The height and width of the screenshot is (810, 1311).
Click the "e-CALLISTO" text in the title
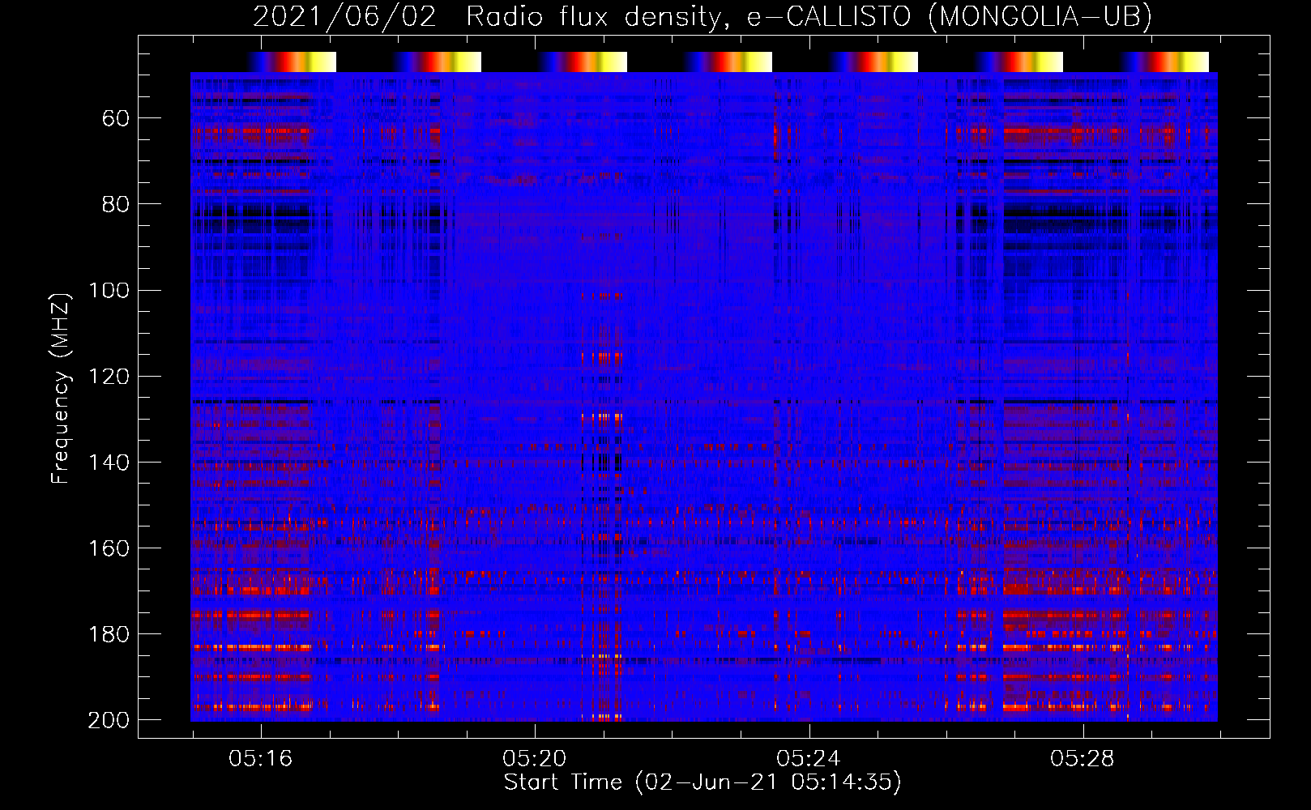[829, 16]
